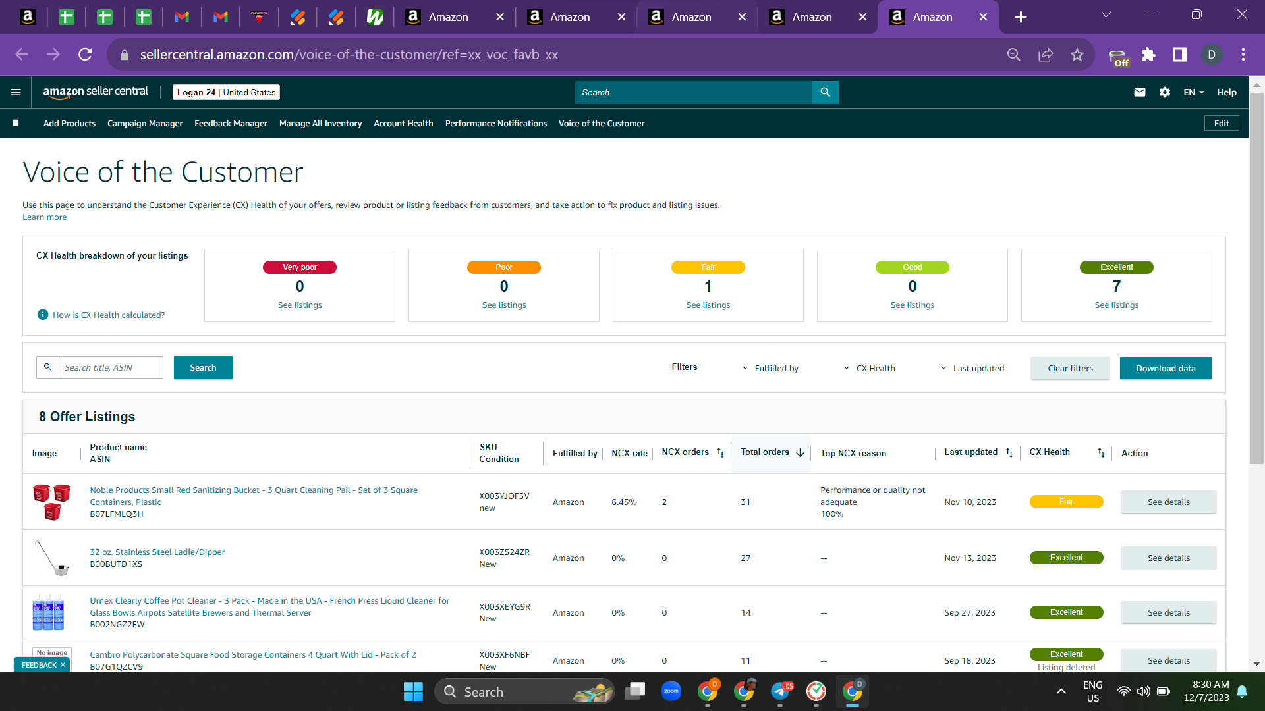Image resolution: width=1265 pixels, height=711 pixels.
Task: Open the Urnex Coffee Pot Cleaner listing link
Action: click(x=269, y=606)
